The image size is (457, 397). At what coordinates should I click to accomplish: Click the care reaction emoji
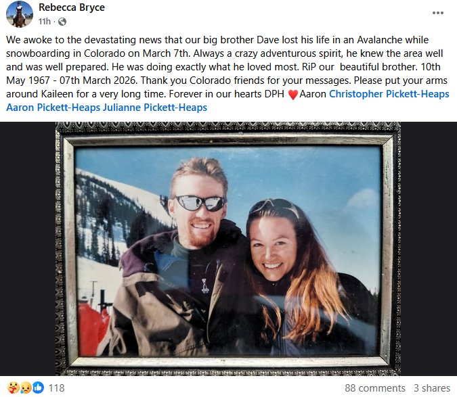[x=14, y=388]
